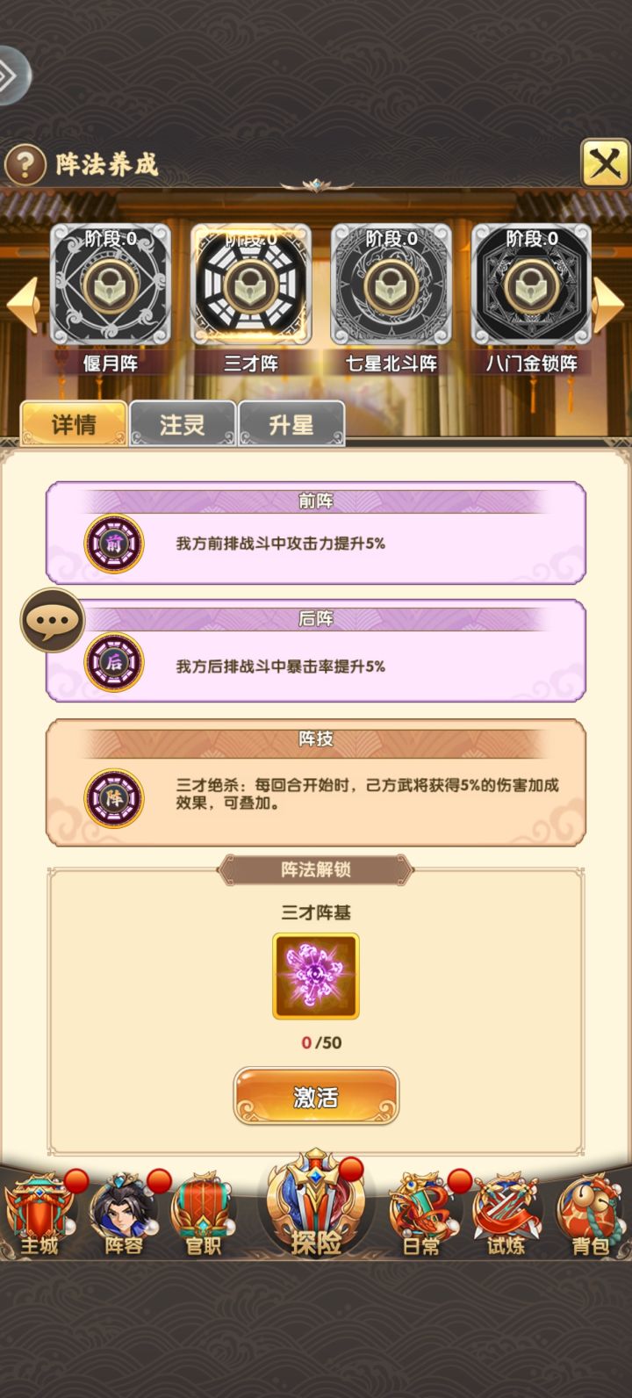The image size is (632, 1398).
Task: Open the chat bubble icon
Action: point(53,621)
